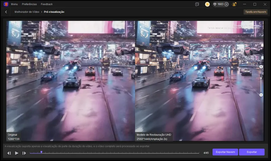Step forward one frame in preview
Image resolution: width=271 pixels, height=161 pixels.
point(24,153)
